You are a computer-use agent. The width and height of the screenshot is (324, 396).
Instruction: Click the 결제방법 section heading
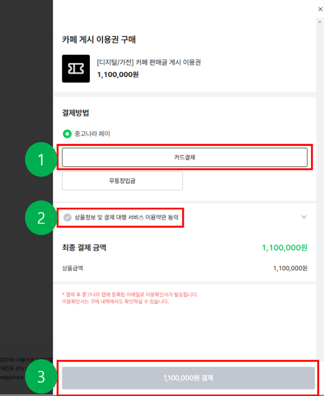pyautogui.click(x=75, y=113)
